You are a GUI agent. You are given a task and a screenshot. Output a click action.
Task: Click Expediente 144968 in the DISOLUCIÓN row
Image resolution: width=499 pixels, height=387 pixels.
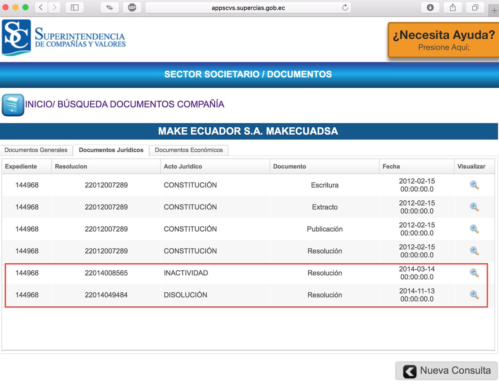coord(27,295)
